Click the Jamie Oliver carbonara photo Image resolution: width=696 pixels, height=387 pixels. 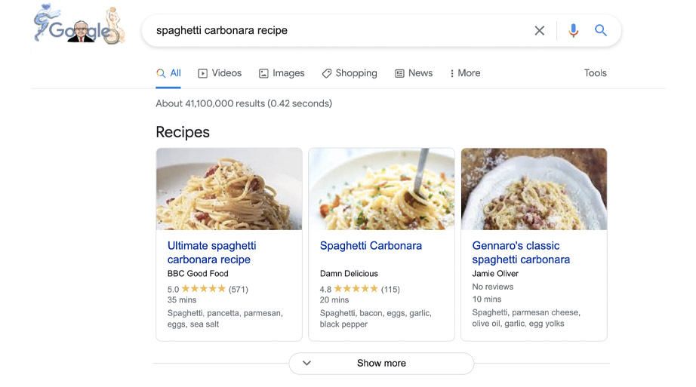point(534,189)
